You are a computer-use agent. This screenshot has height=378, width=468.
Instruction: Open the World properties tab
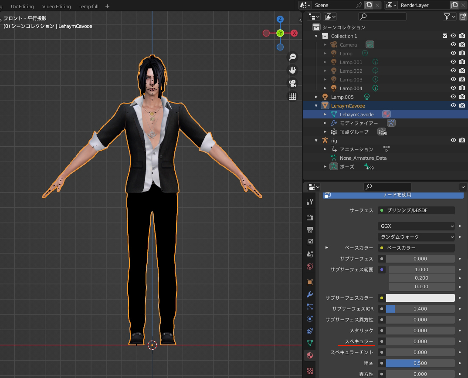(310, 267)
